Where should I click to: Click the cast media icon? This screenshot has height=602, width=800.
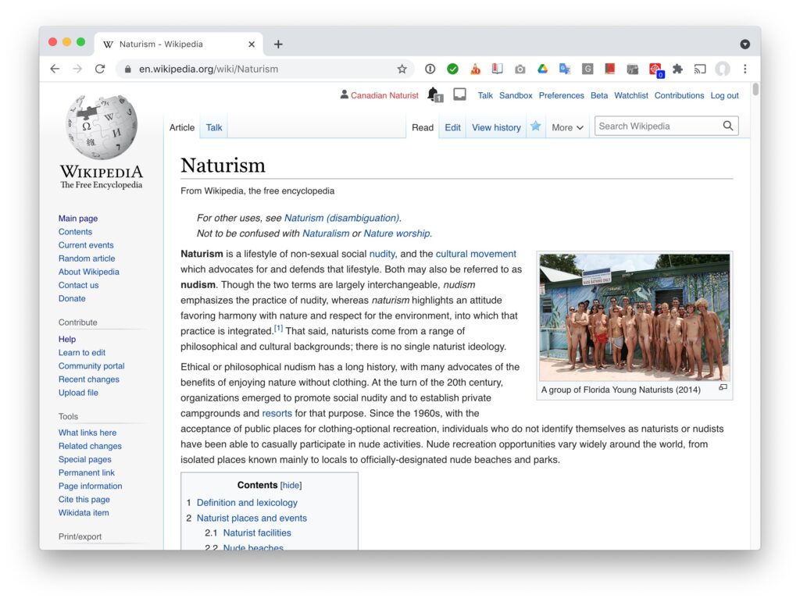[x=700, y=69]
